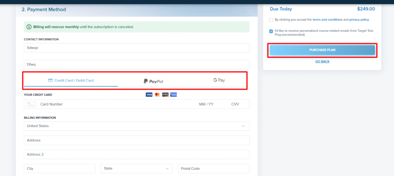Screen dimensions: 394x176
Task: Open the United States country dropdown
Action: pyautogui.click(x=137, y=126)
